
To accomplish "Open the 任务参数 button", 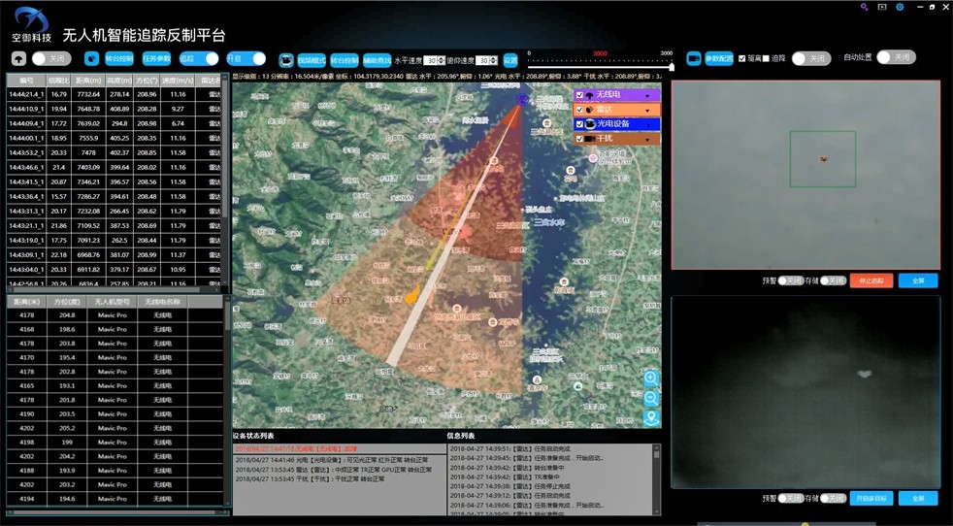I will click(157, 59).
